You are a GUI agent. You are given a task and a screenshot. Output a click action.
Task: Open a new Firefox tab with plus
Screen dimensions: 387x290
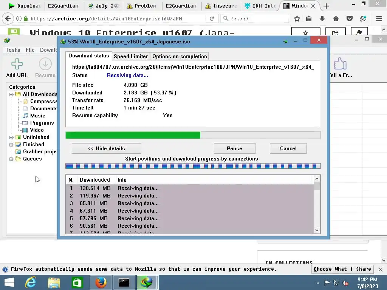[326, 6]
